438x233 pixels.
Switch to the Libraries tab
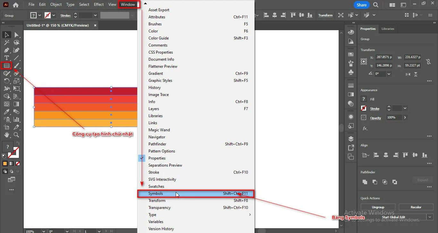click(x=388, y=29)
